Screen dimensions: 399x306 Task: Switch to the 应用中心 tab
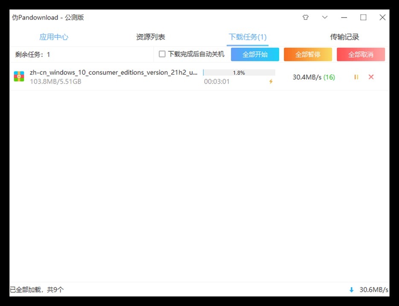(54, 37)
